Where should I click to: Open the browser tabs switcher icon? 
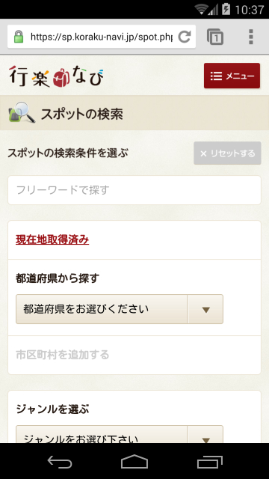[x=215, y=37]
